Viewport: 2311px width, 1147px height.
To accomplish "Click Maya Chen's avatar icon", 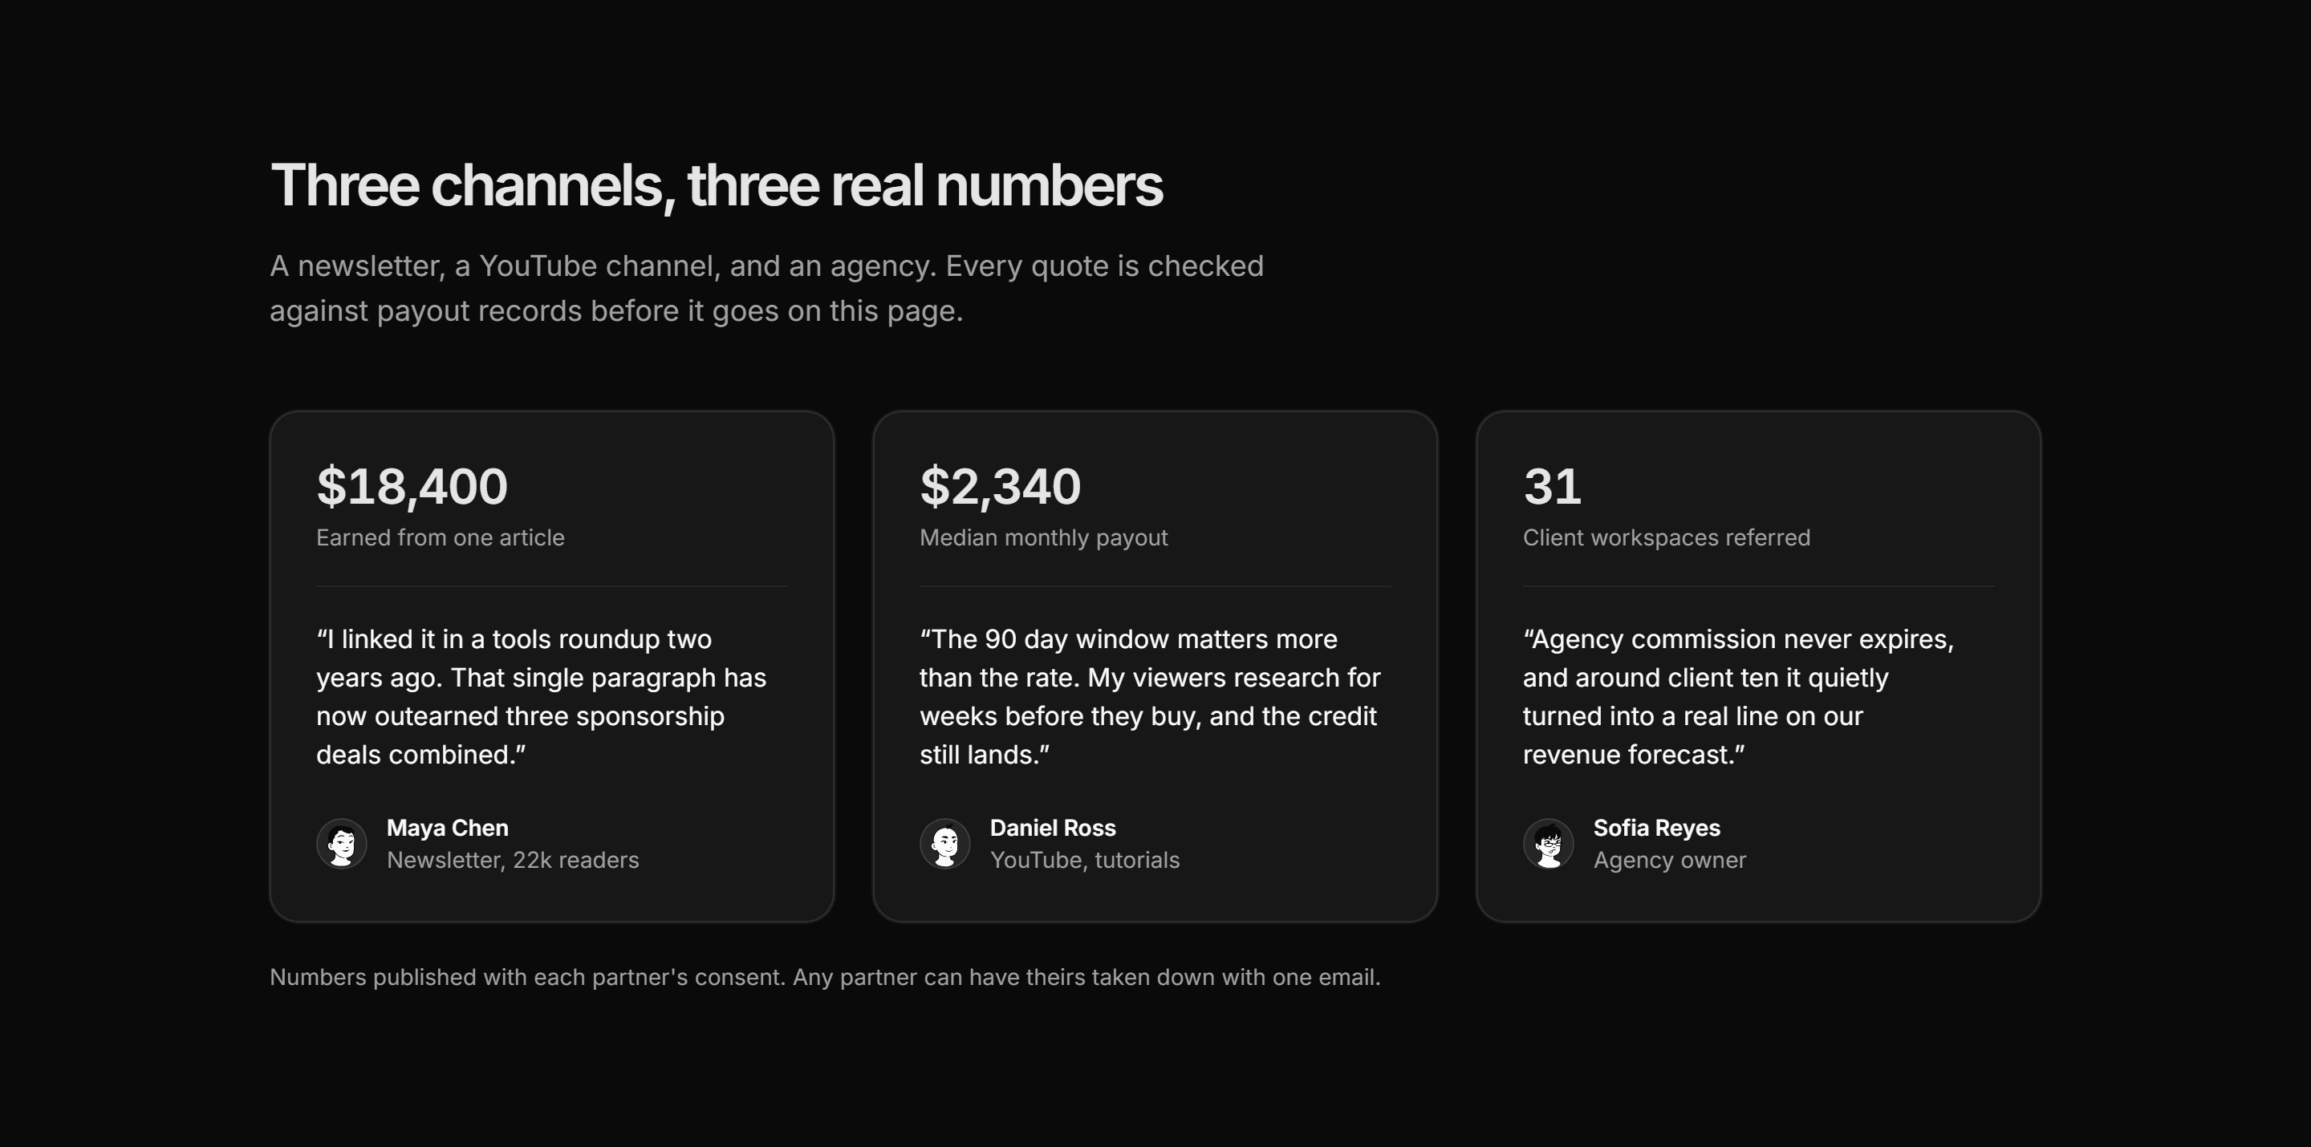I will pyautogui.click(x=341, y=844).
